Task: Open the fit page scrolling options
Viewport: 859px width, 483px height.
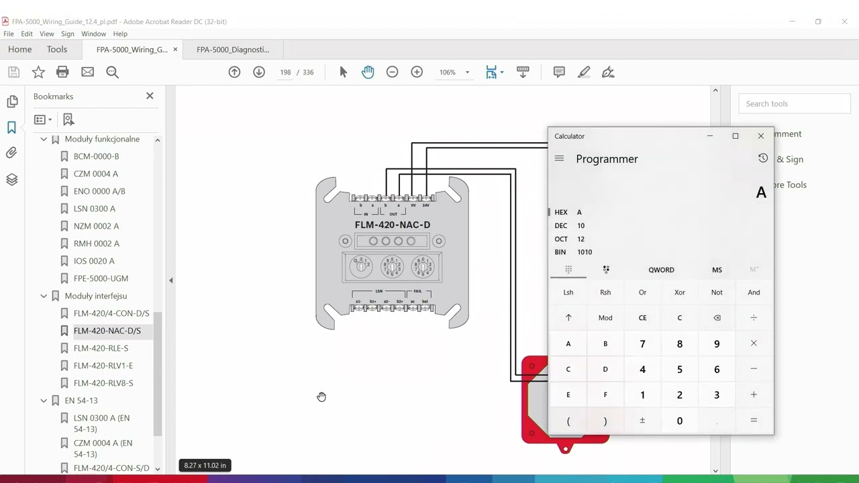Action: click(x=494, y=72)
